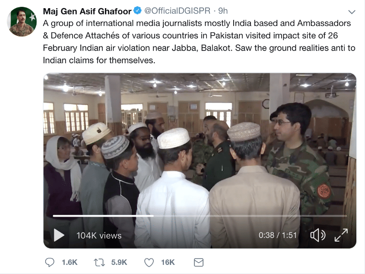Play the embedded tweet video
The width and height of the screenshot is (365, 274).
59,235
